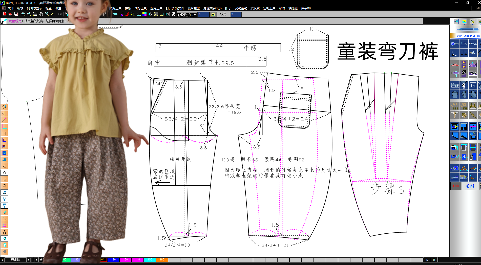Select the Pan hand tool
481x265 pixels.
point(41,14)
